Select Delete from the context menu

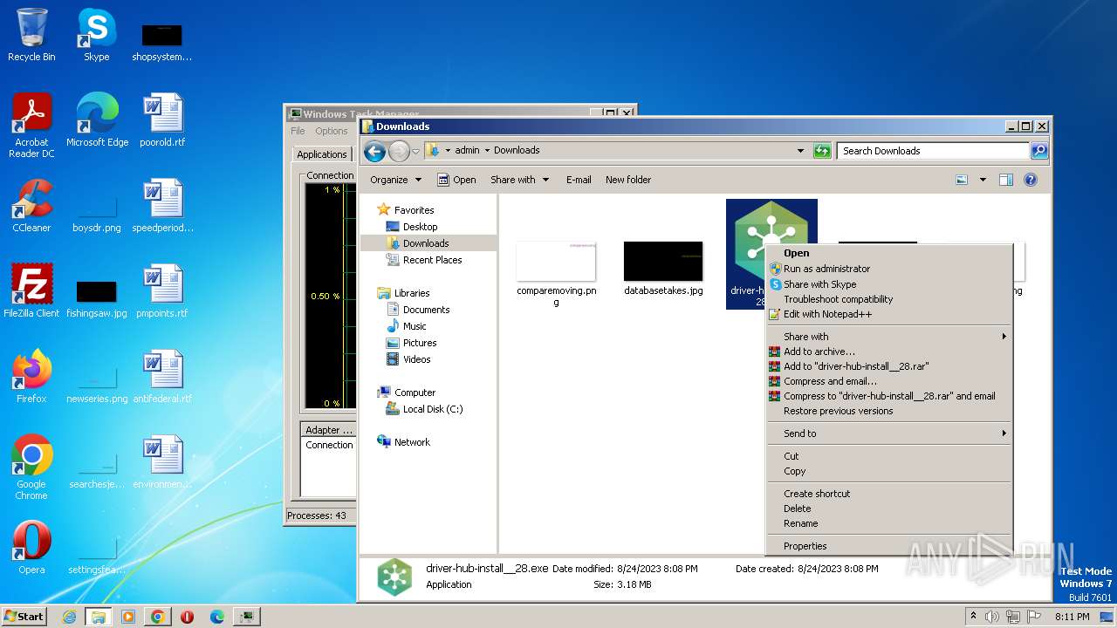click(888, 509)
